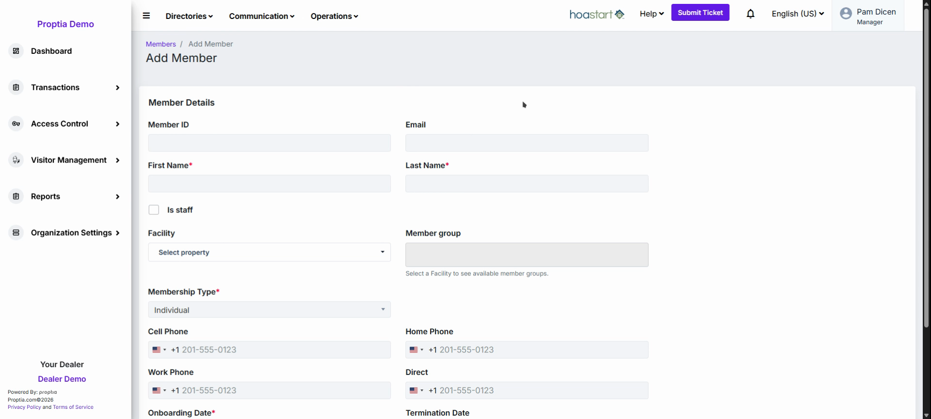Open the Facility Select property dropdown
Screen dimensions: 931x419
pos(269,252)
